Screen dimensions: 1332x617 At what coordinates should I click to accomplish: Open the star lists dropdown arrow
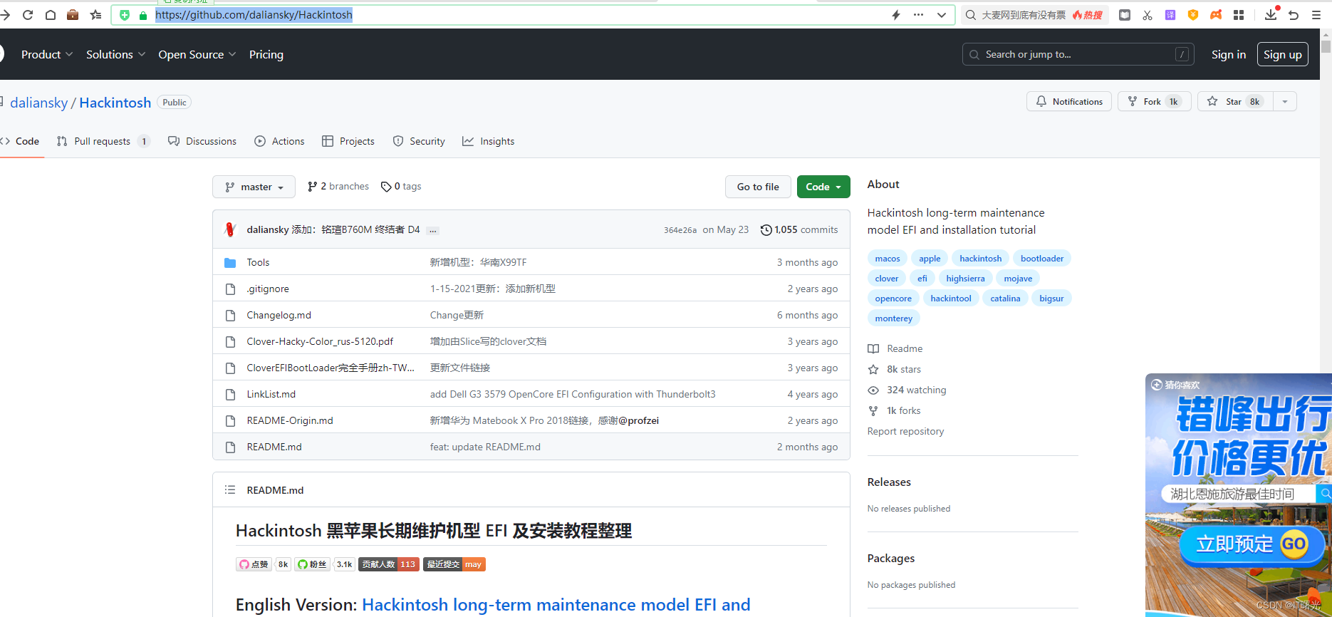coord(1285,101)
